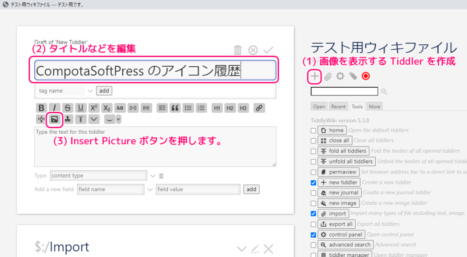Focus the sidebar search input box
The image size is (467, 257).
pos(344,91)
